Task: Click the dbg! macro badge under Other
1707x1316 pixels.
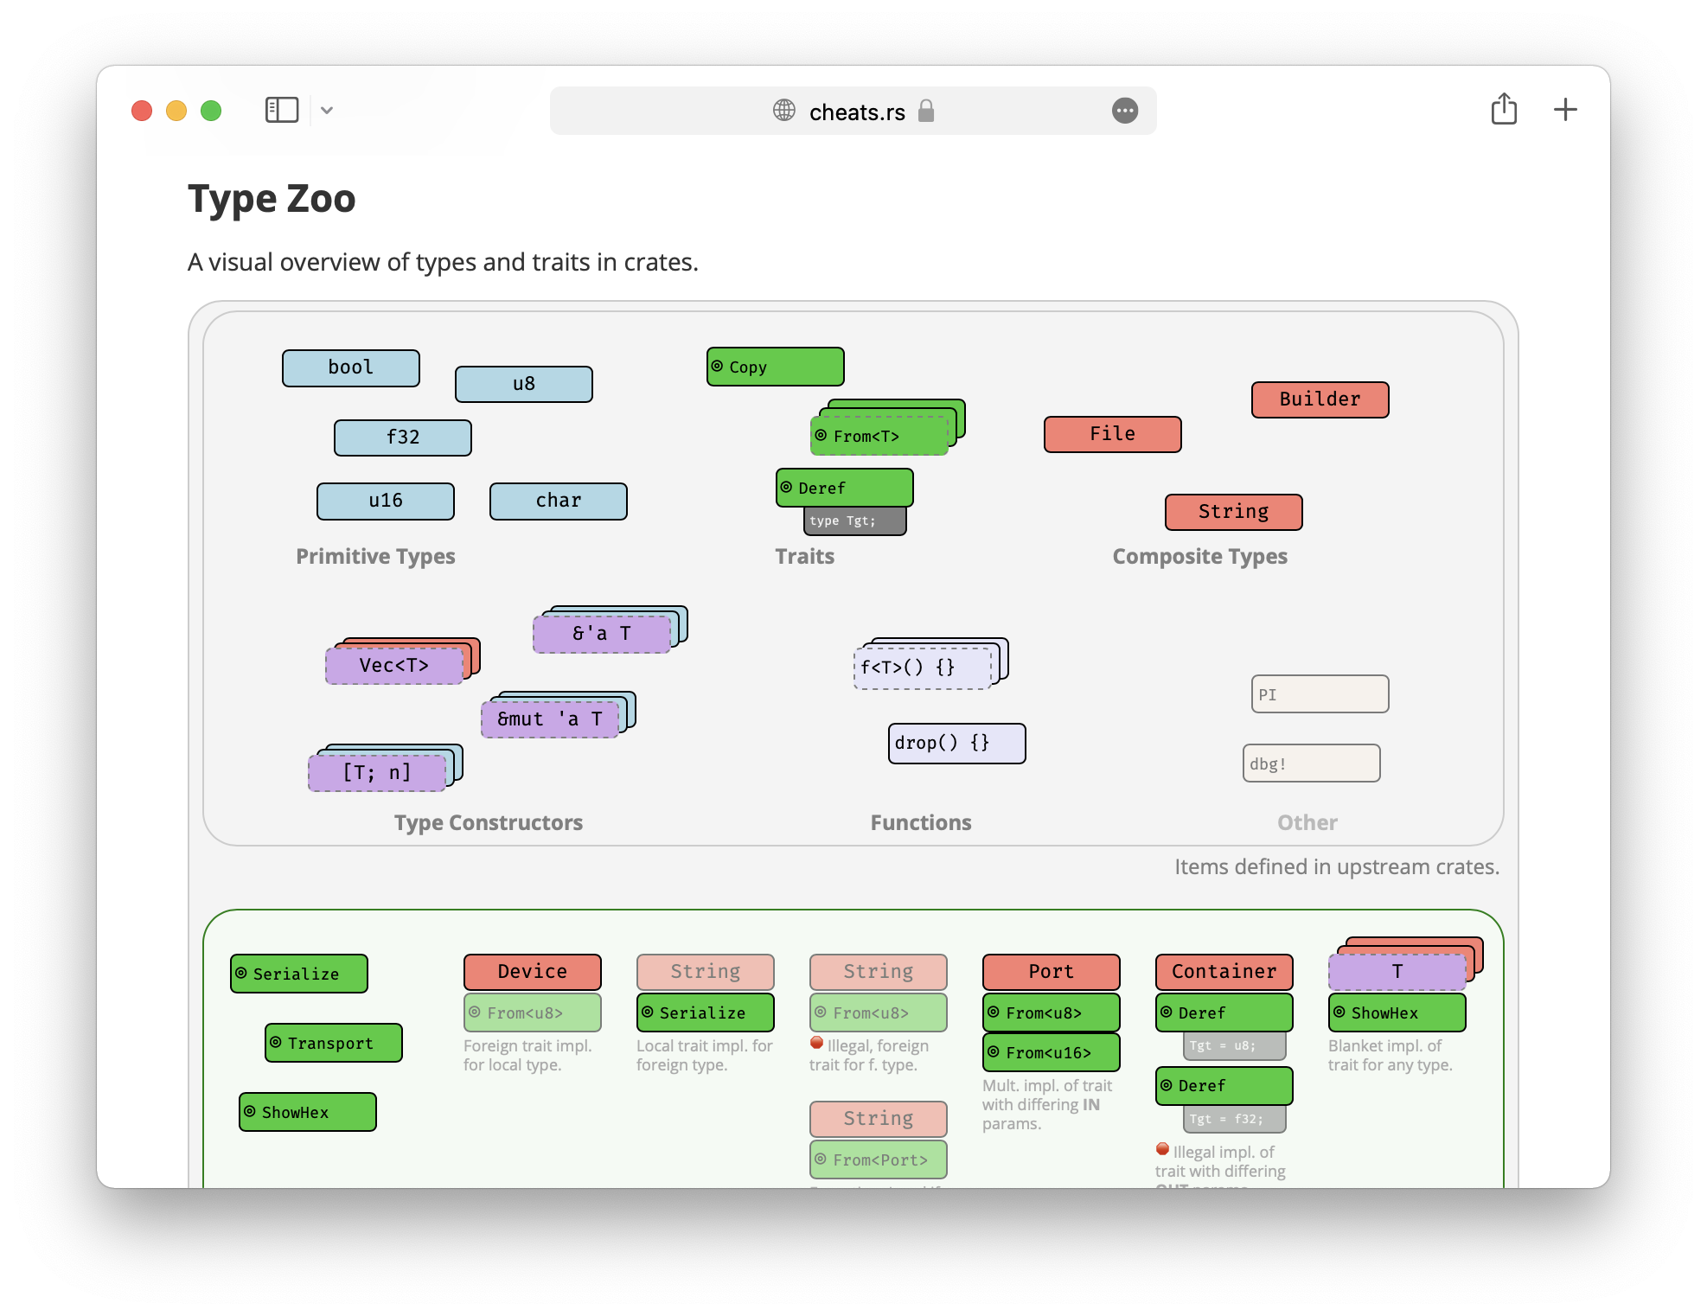Action: tap(1311, 763)
